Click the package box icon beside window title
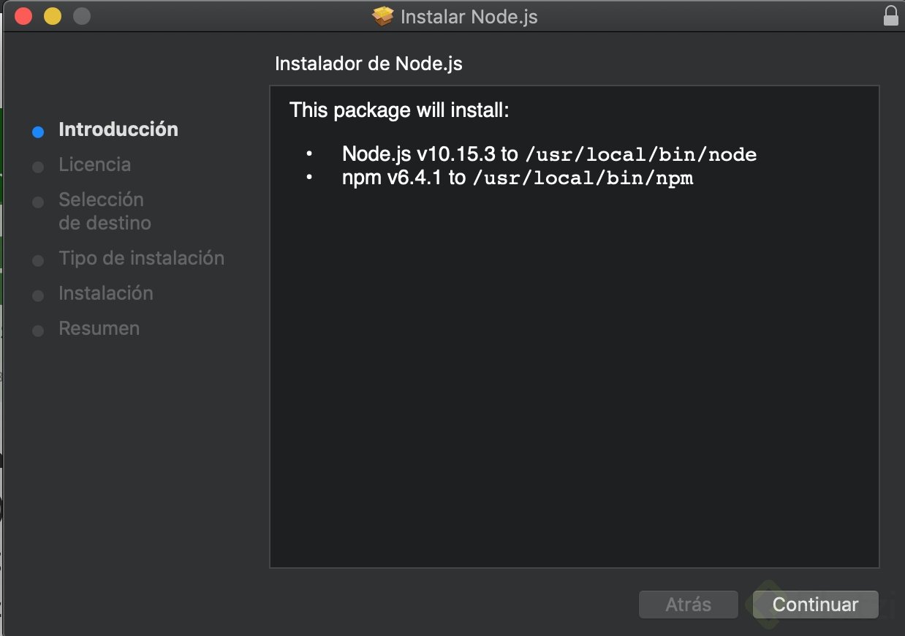This screenshot has width=905, height=636. click(x=383, y=16)
